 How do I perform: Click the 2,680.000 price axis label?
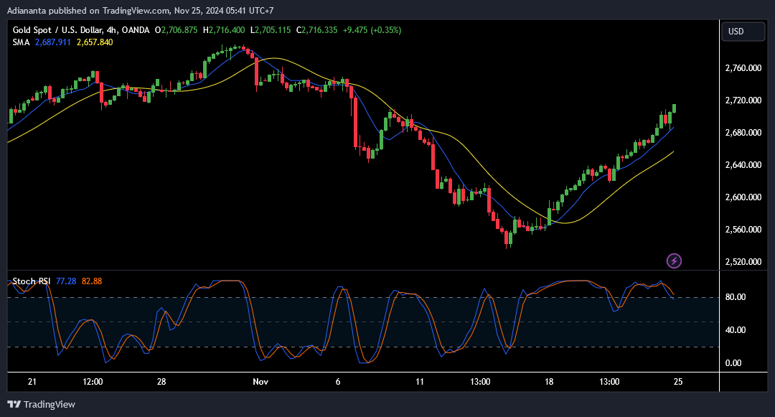click(743, 132)
